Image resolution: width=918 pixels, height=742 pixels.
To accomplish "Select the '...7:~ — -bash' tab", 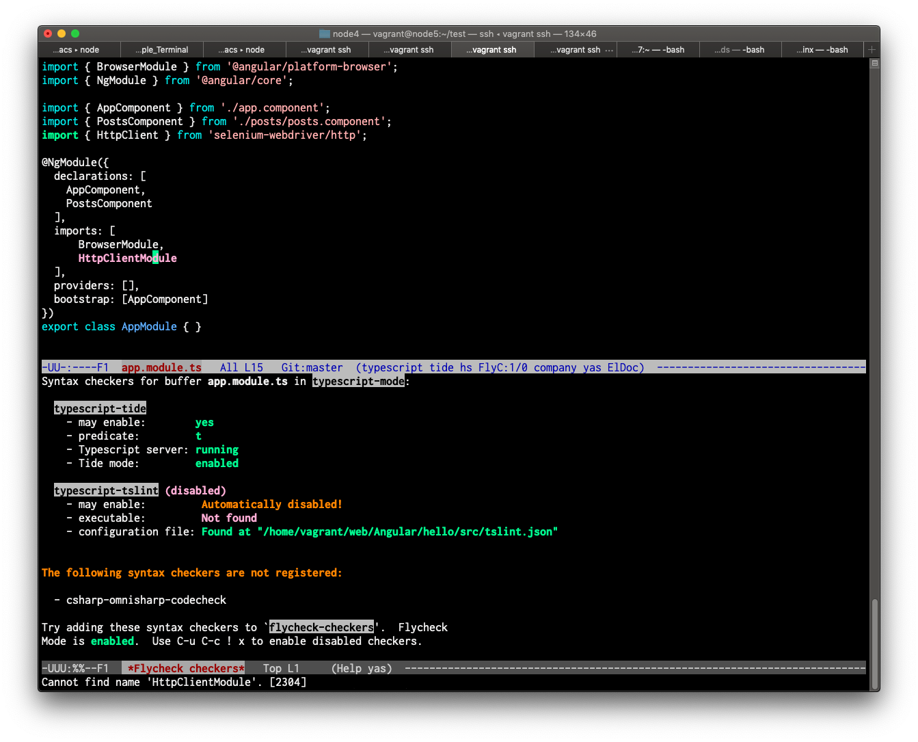I will [x=658, y=50].
